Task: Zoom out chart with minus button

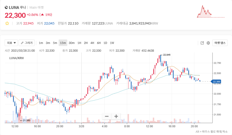Action: click(107, 116)
